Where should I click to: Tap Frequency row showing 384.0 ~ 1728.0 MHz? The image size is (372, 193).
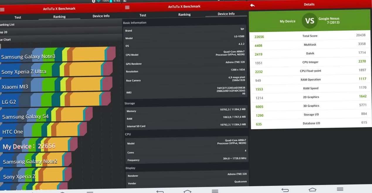[186, 159]
